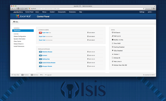The image size is (166, 101).
Task: Click the iCloud tabs icon in the toolbar
Action: coord(22,9)
